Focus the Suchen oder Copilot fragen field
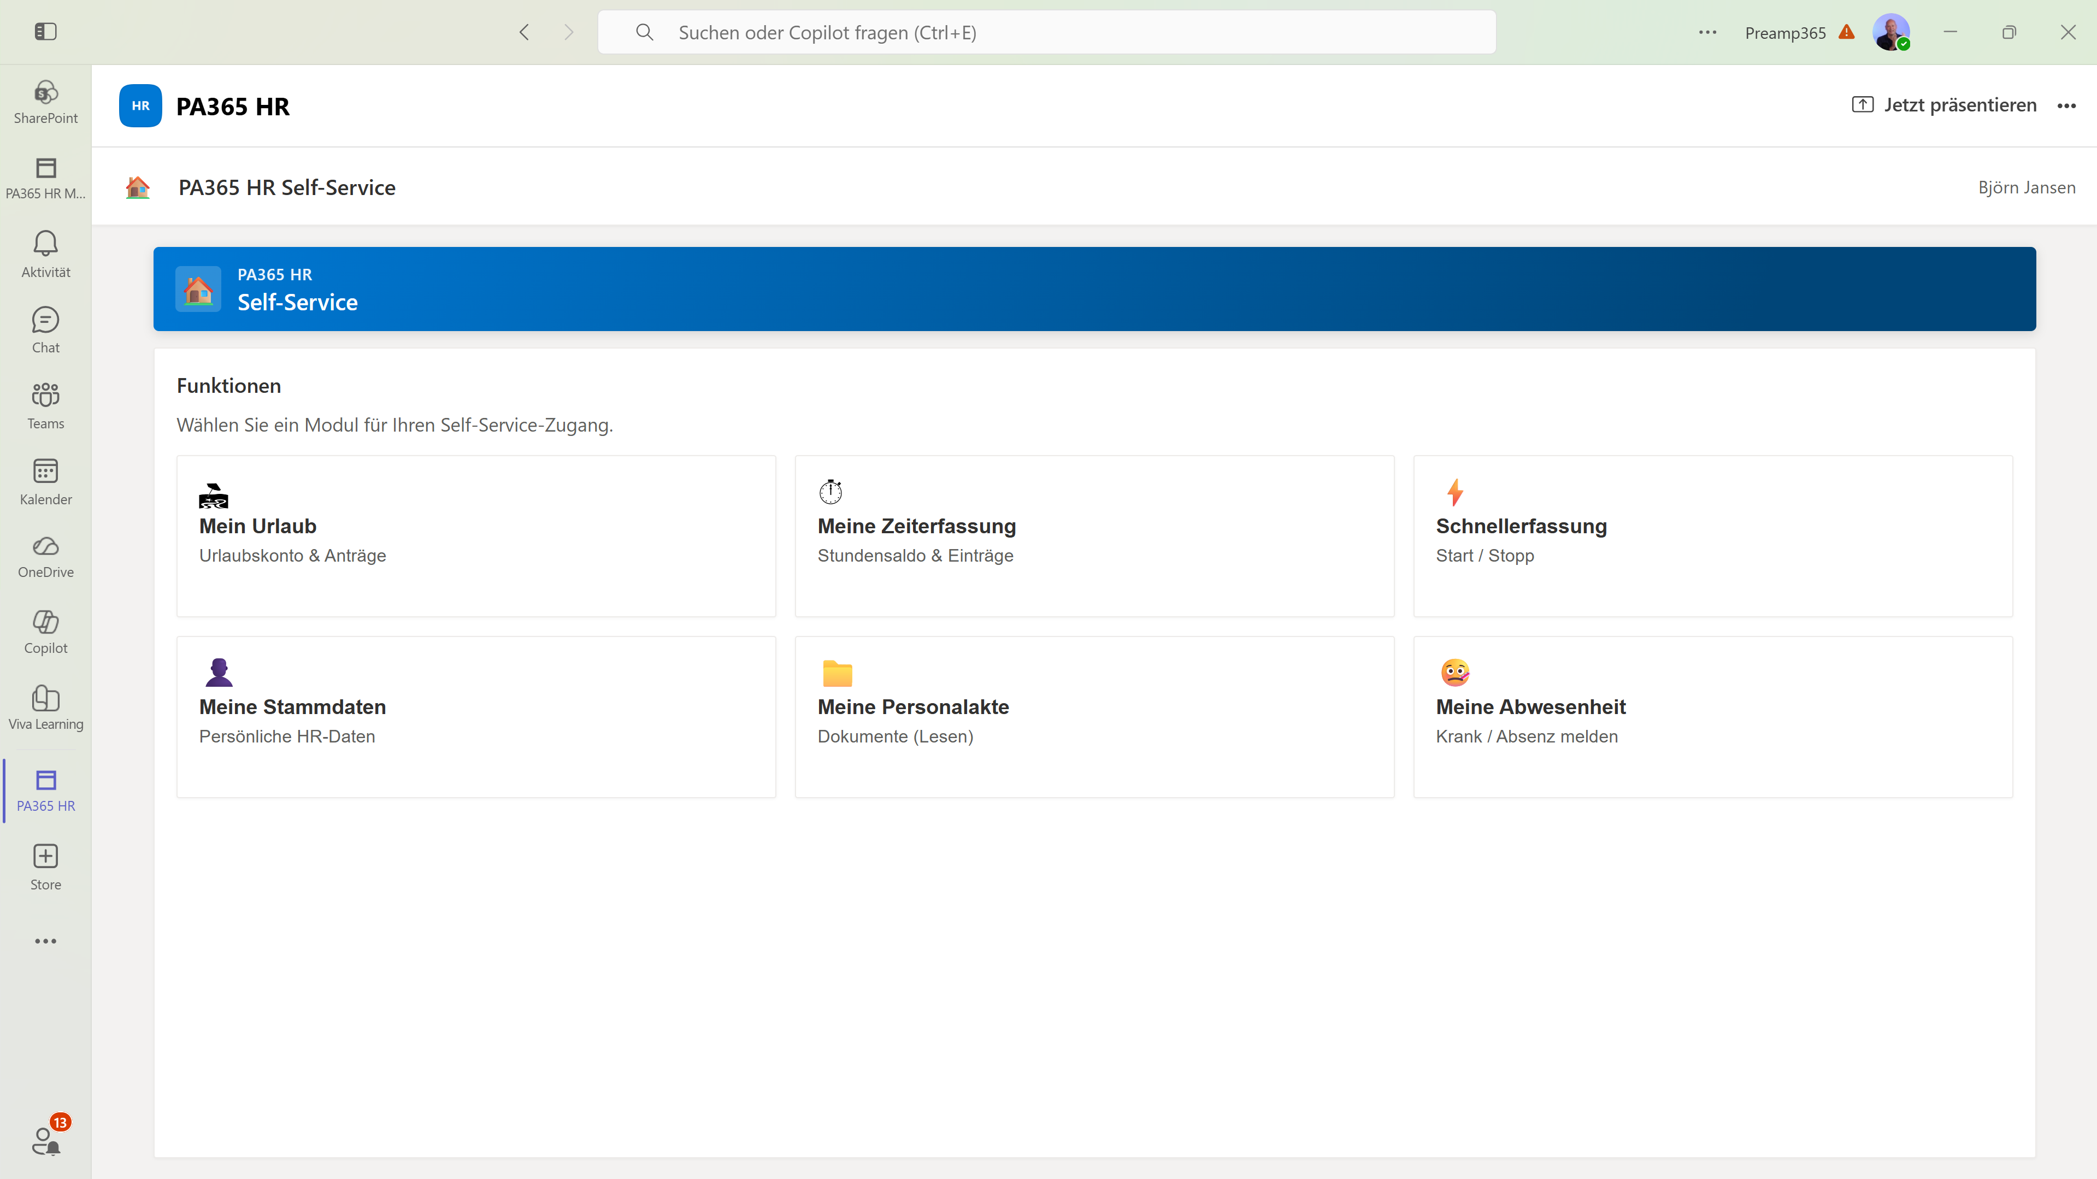Screen dimensions: 2097x1179 click(x=1047, y=32)
